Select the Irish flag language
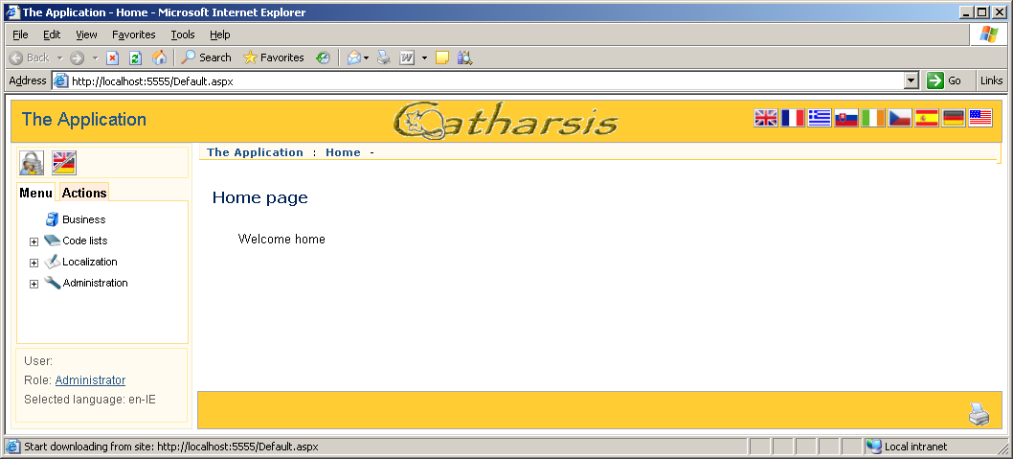The height and width of the screenshot is (459, 1013). click(x=873, y=118)
